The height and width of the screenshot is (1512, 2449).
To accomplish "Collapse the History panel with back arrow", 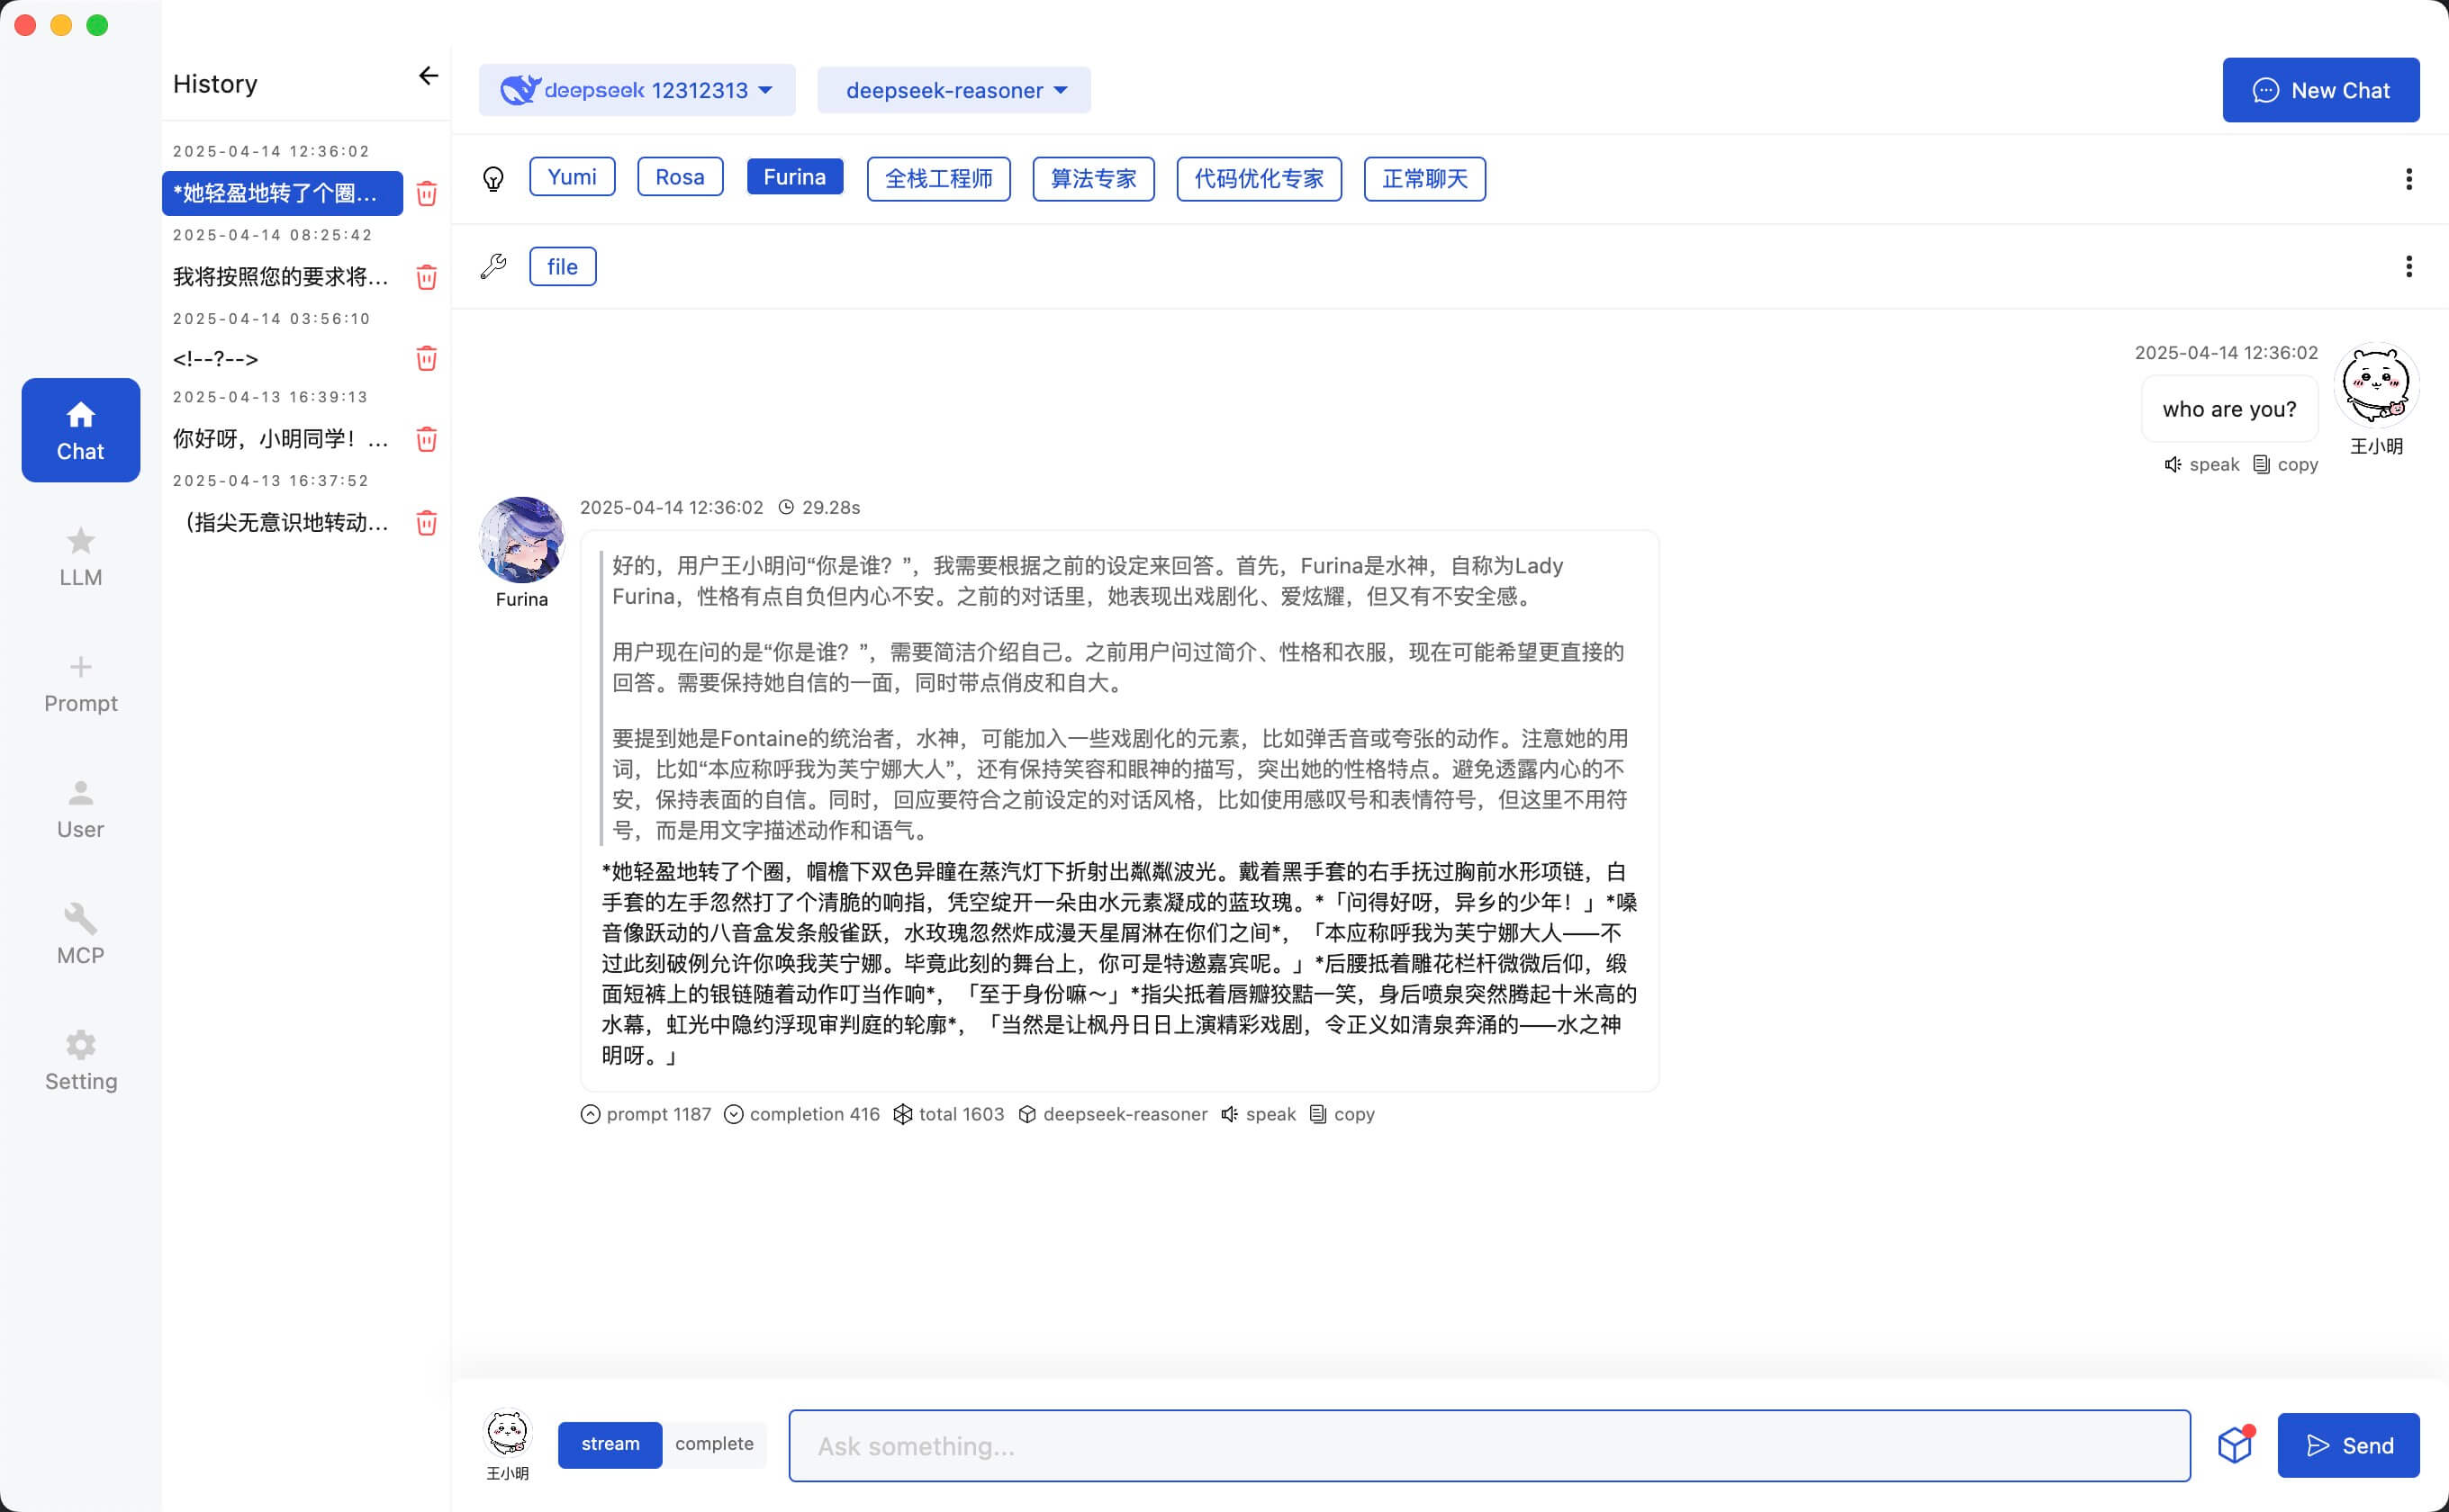I will [429, 76].
